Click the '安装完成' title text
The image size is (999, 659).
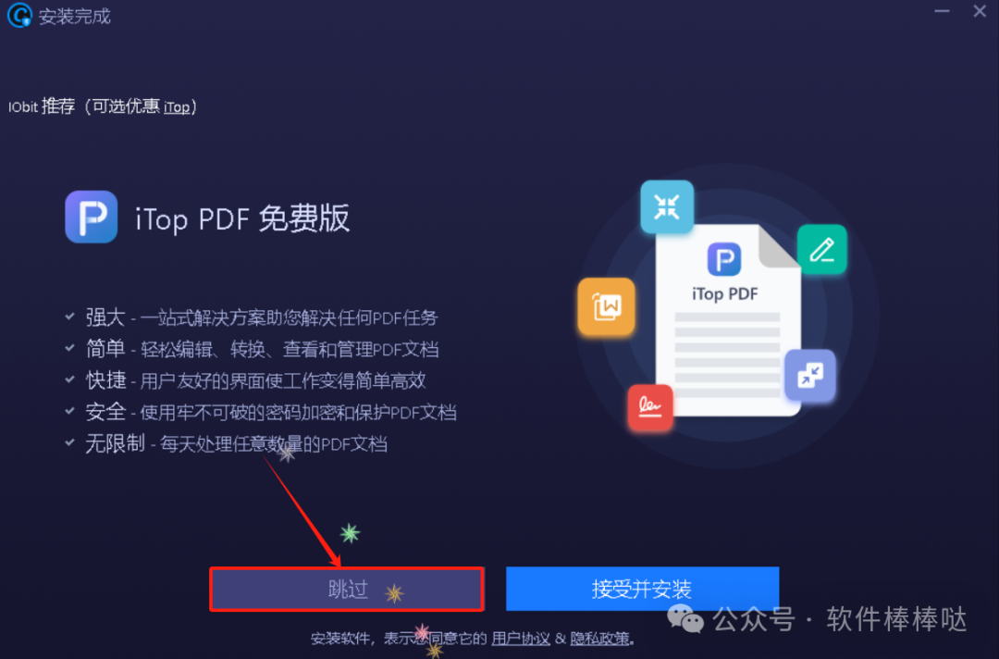coord(75,16)
